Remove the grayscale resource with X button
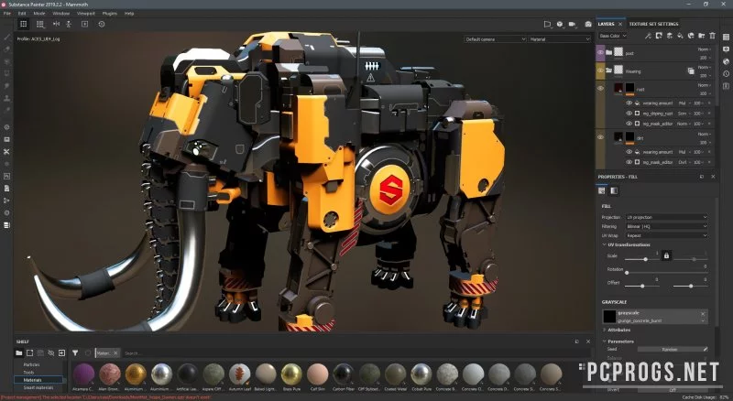This screenshot has height=401, width=733. pyautogui.click(x=703, y=314)
